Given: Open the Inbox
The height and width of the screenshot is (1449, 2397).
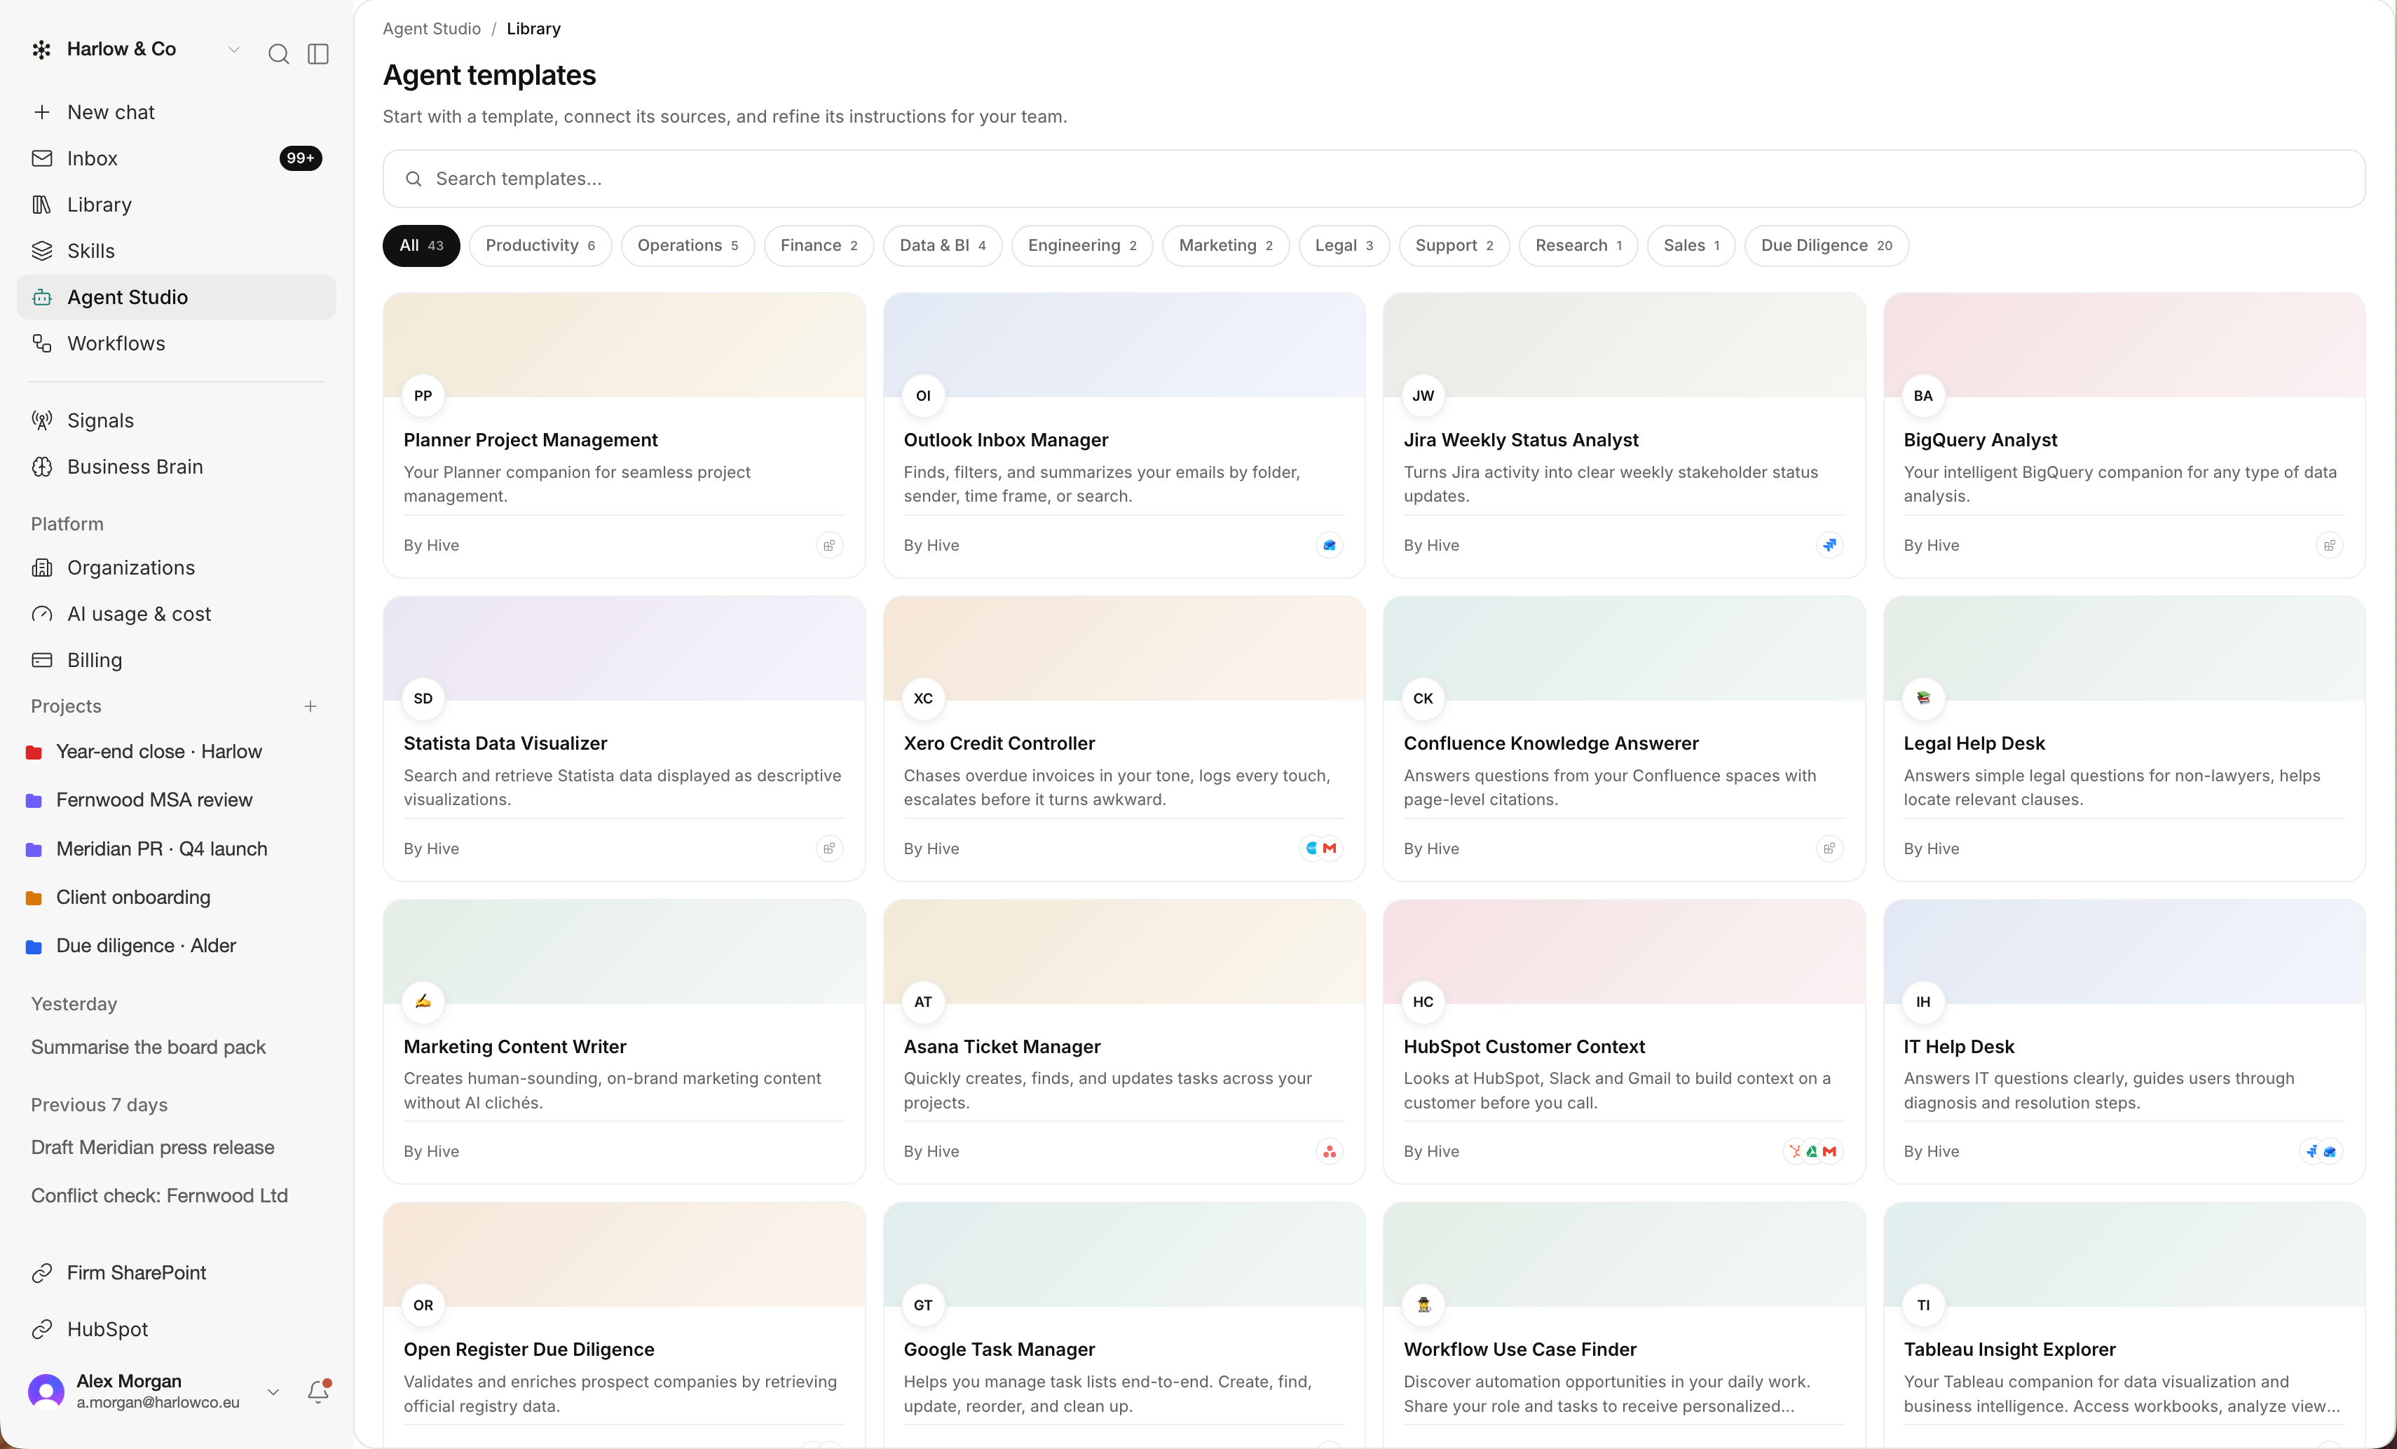Looking at the screenshot, I should 176,158.
